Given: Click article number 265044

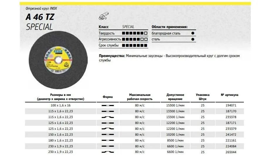Looking at the screenshot, I should pyautogui.click(x=231, y=152).
